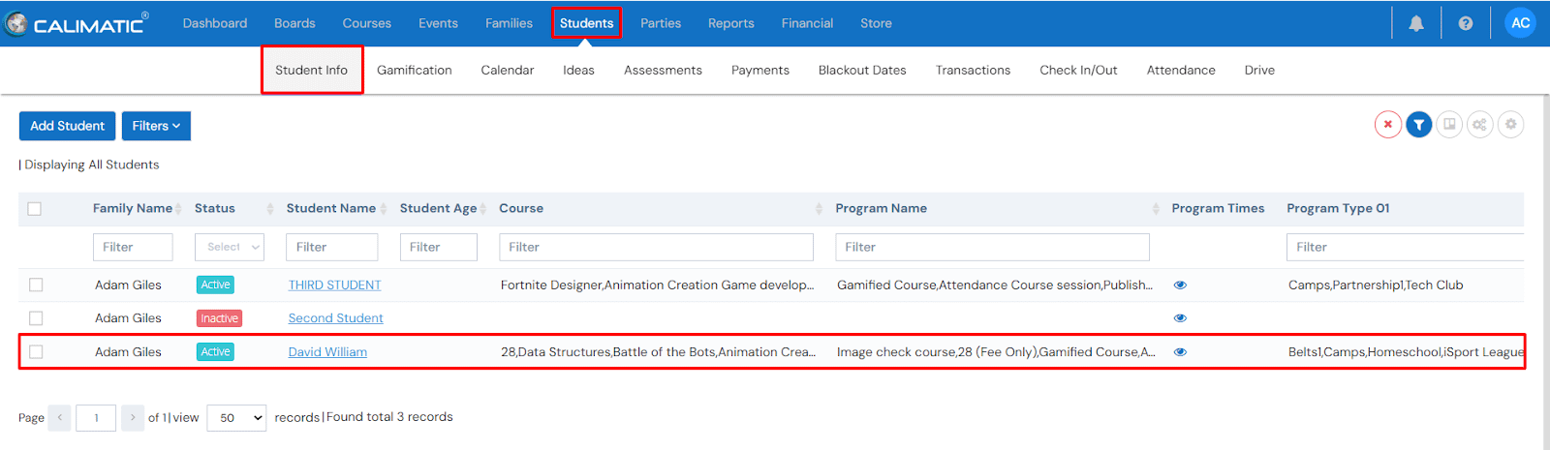Click the Add Student button

(x=67, y=126)
